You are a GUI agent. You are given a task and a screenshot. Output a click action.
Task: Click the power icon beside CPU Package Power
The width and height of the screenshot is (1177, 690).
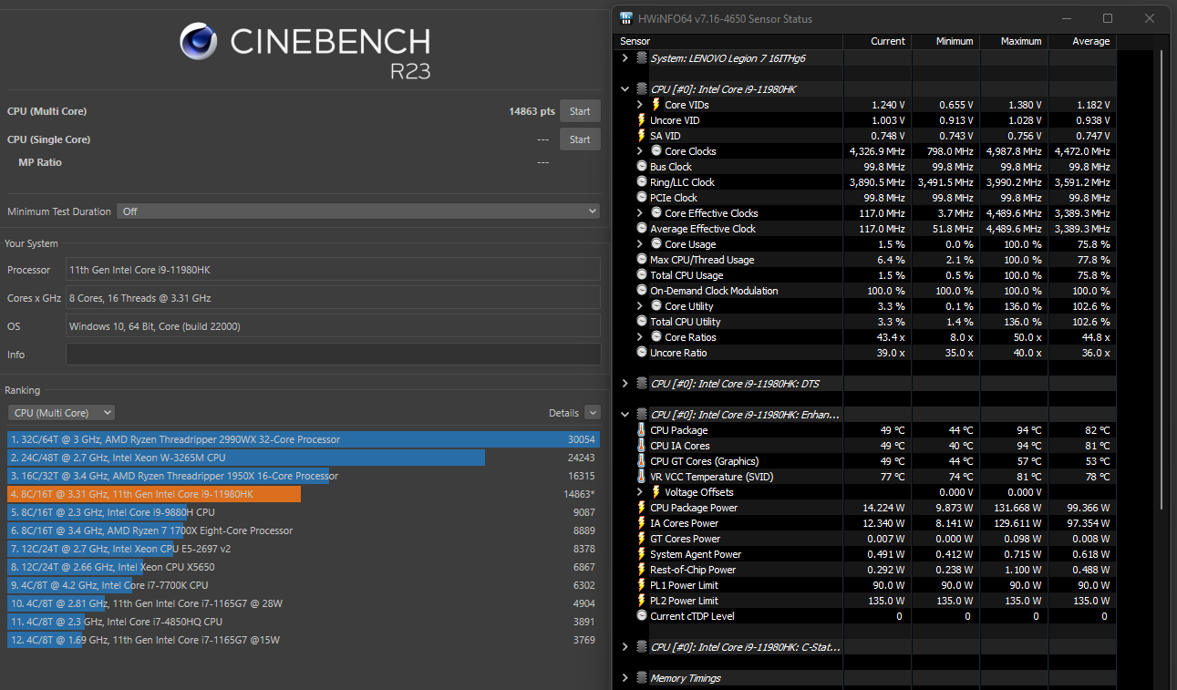tap(642, 508)
